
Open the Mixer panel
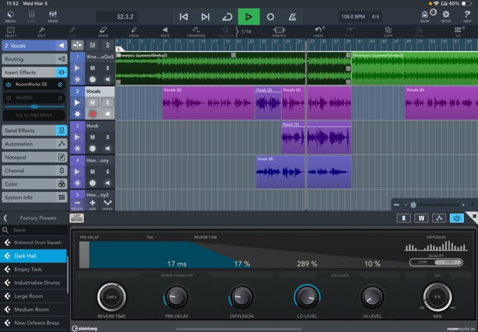tap(53, 16)
